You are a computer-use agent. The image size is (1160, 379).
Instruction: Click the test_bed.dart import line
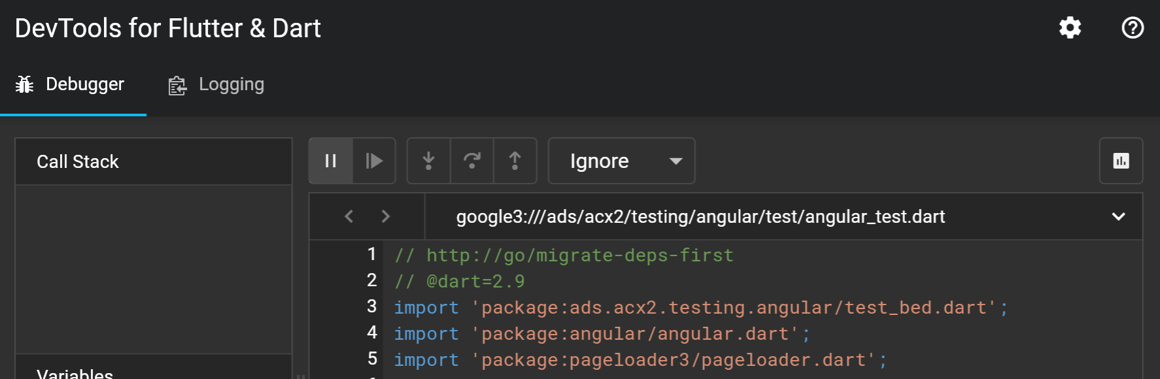[701, 308]
